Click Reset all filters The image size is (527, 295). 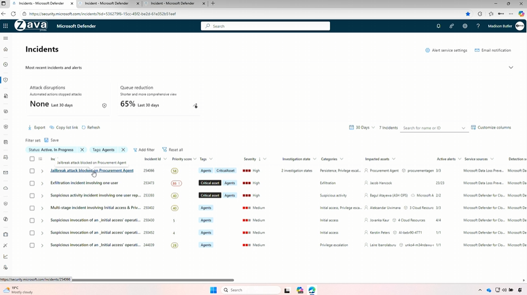(173, 150)
